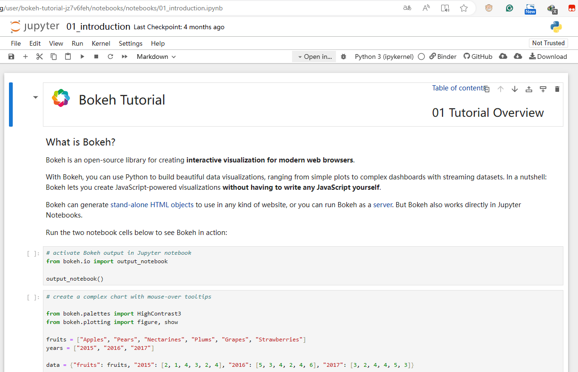This screenshot has height=372, width=578.
Task: Interrupt the kernel with the stop icon
Action: click(x=96, y=57)
